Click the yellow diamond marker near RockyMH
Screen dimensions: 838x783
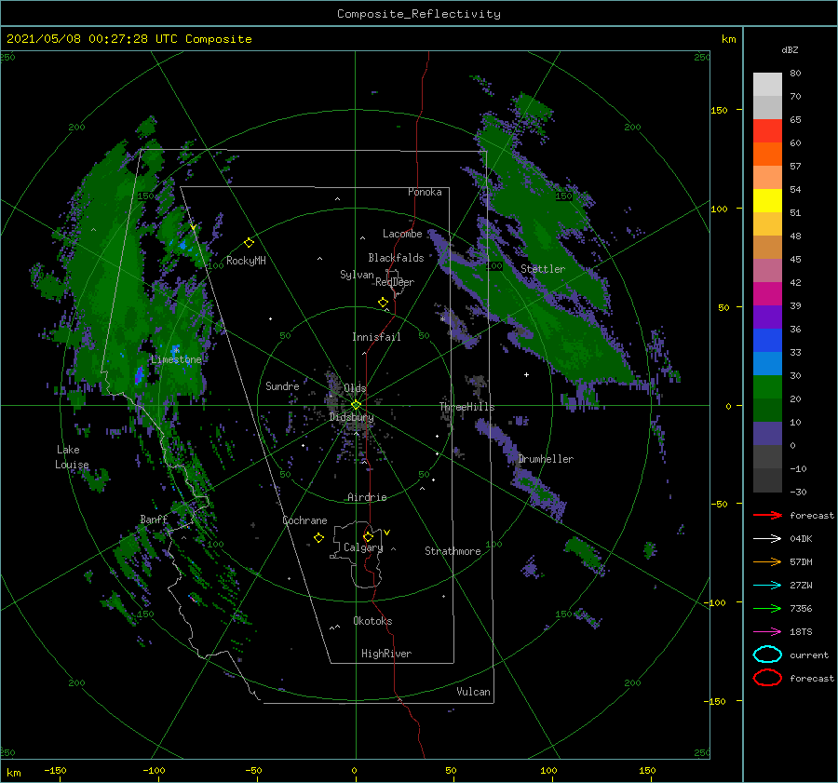pos(249,243)
